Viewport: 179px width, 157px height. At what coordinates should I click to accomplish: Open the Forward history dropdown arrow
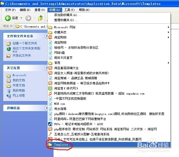pyautogui.click(x=34, y=18)
